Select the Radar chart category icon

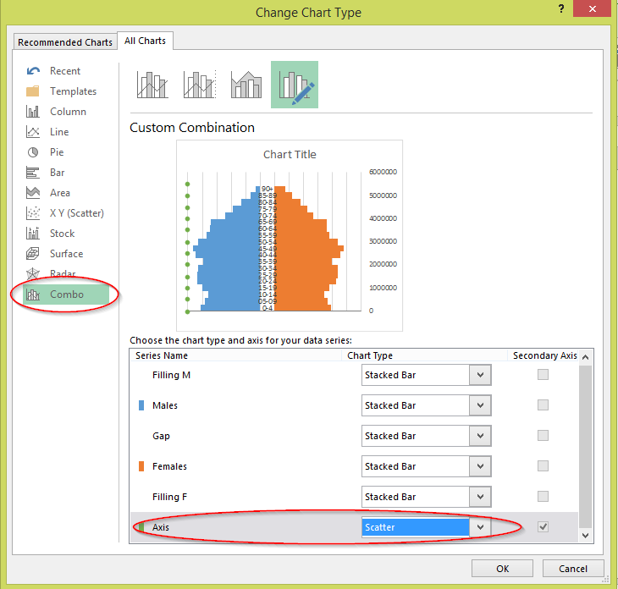33,273
